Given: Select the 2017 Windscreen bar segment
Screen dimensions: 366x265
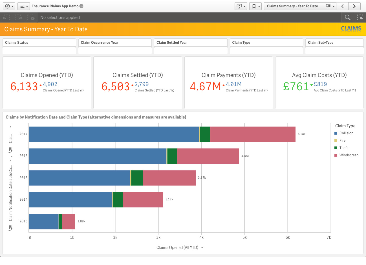Looking at the screenshot, I should coord(253,134).
